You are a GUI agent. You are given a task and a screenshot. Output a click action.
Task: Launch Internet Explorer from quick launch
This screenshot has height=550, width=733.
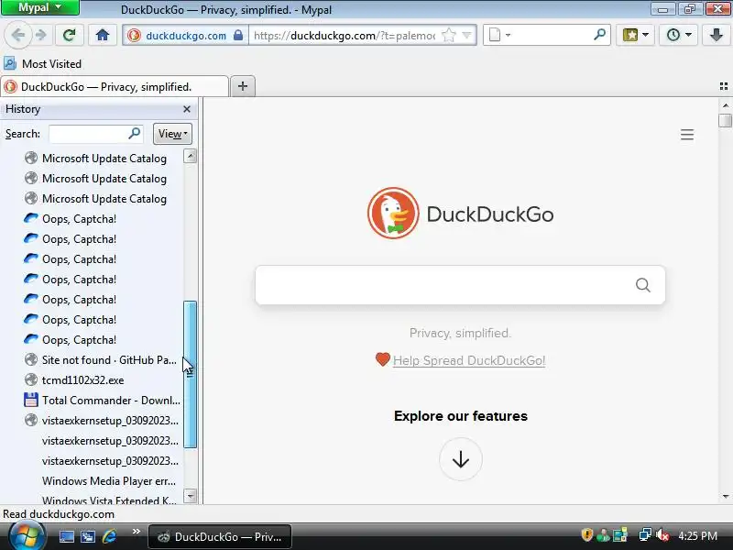point(109,536)
